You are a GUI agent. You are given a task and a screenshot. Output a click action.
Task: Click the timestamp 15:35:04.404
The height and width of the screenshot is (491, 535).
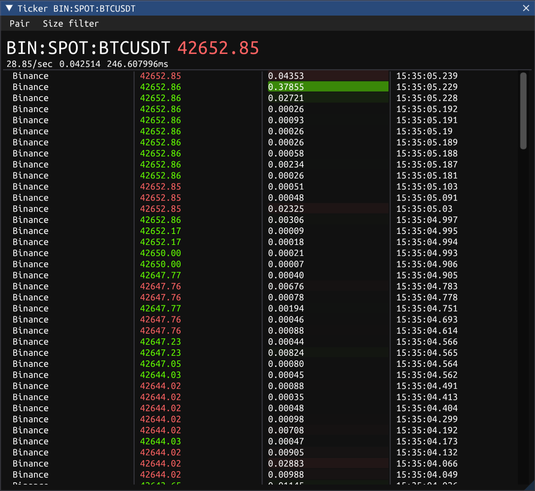427,408
